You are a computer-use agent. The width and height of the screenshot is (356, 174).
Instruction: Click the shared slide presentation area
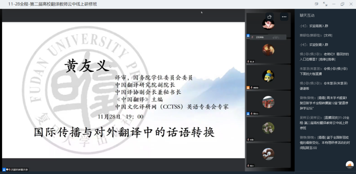123,90
